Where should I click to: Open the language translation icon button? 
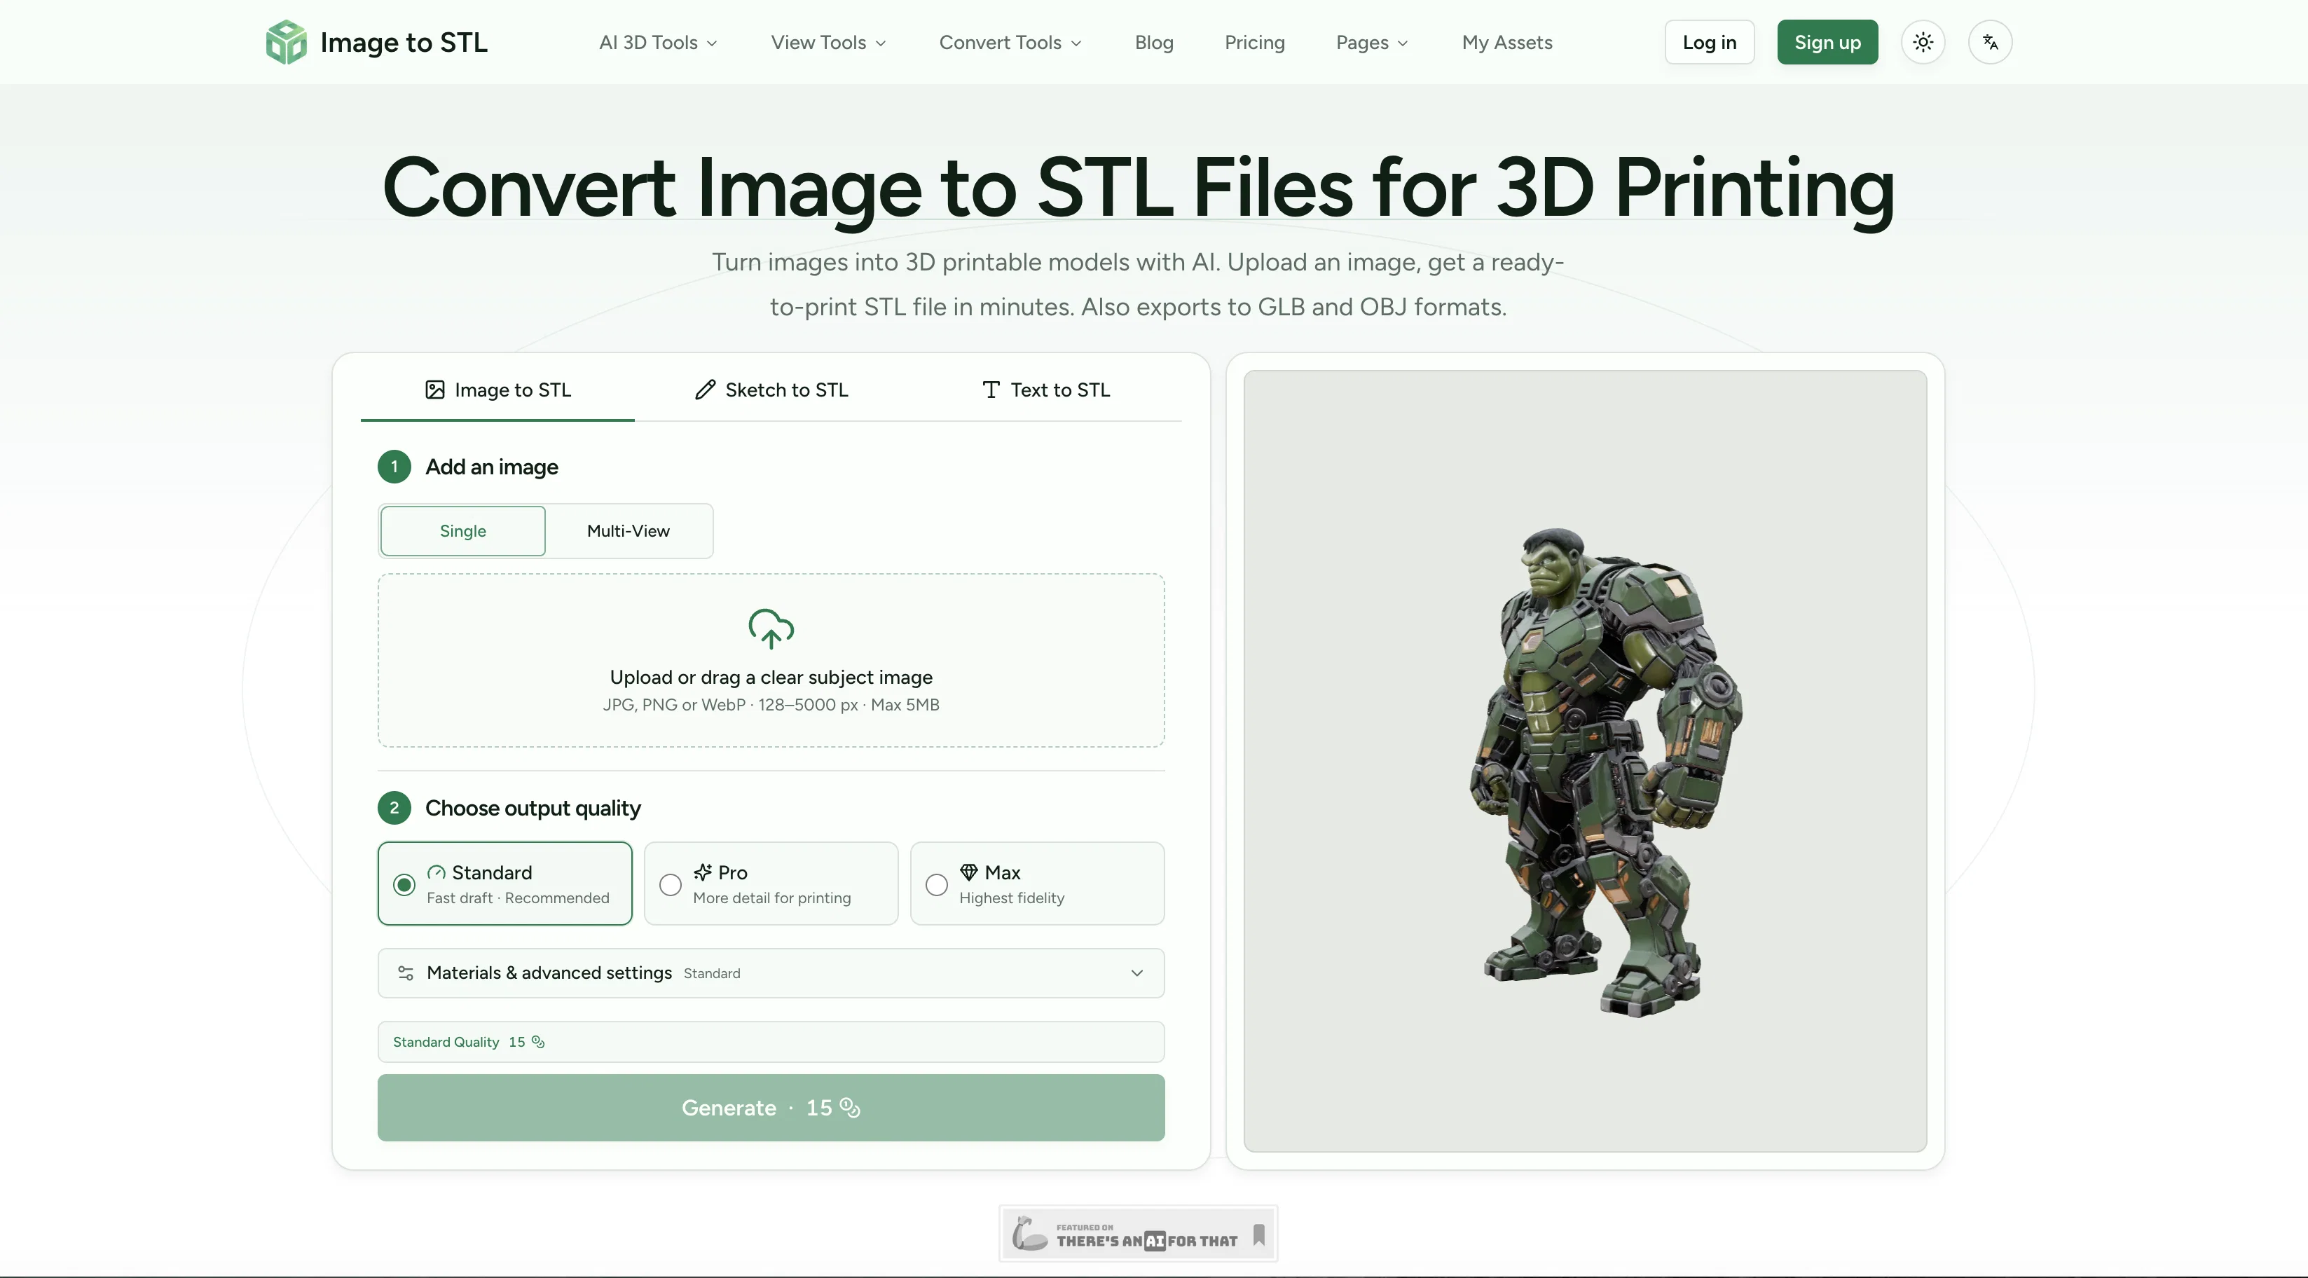click(1990, 42)
